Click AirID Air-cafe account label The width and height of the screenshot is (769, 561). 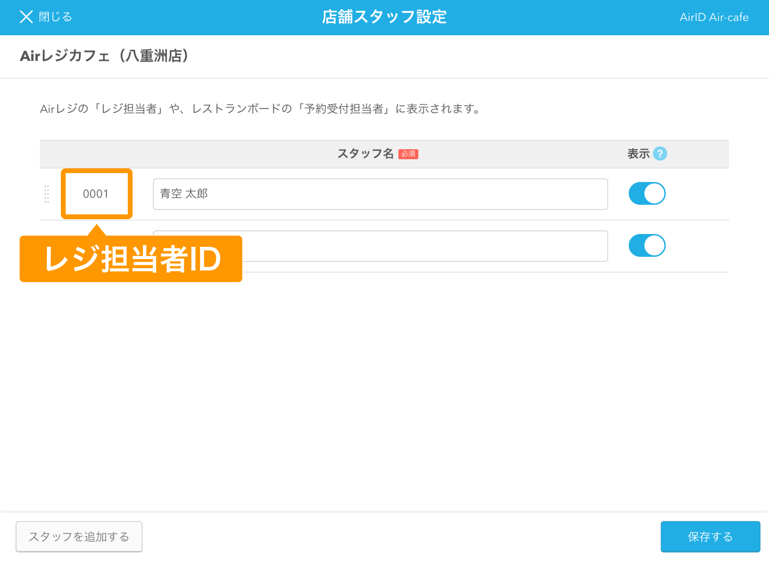[x=714, y=17]
